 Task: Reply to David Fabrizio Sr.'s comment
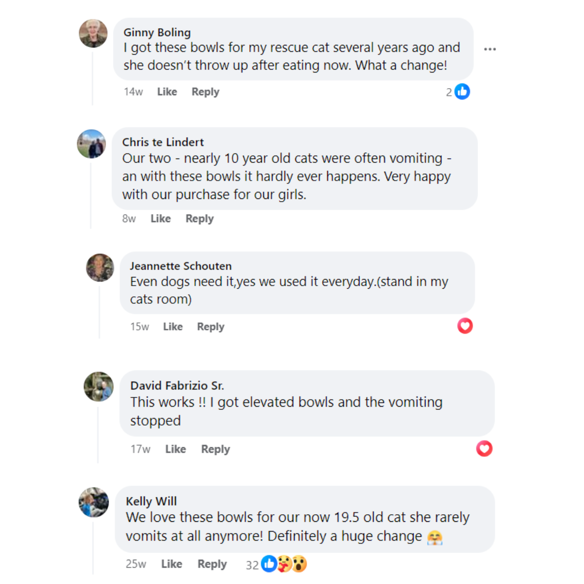(x=215, y=449)
